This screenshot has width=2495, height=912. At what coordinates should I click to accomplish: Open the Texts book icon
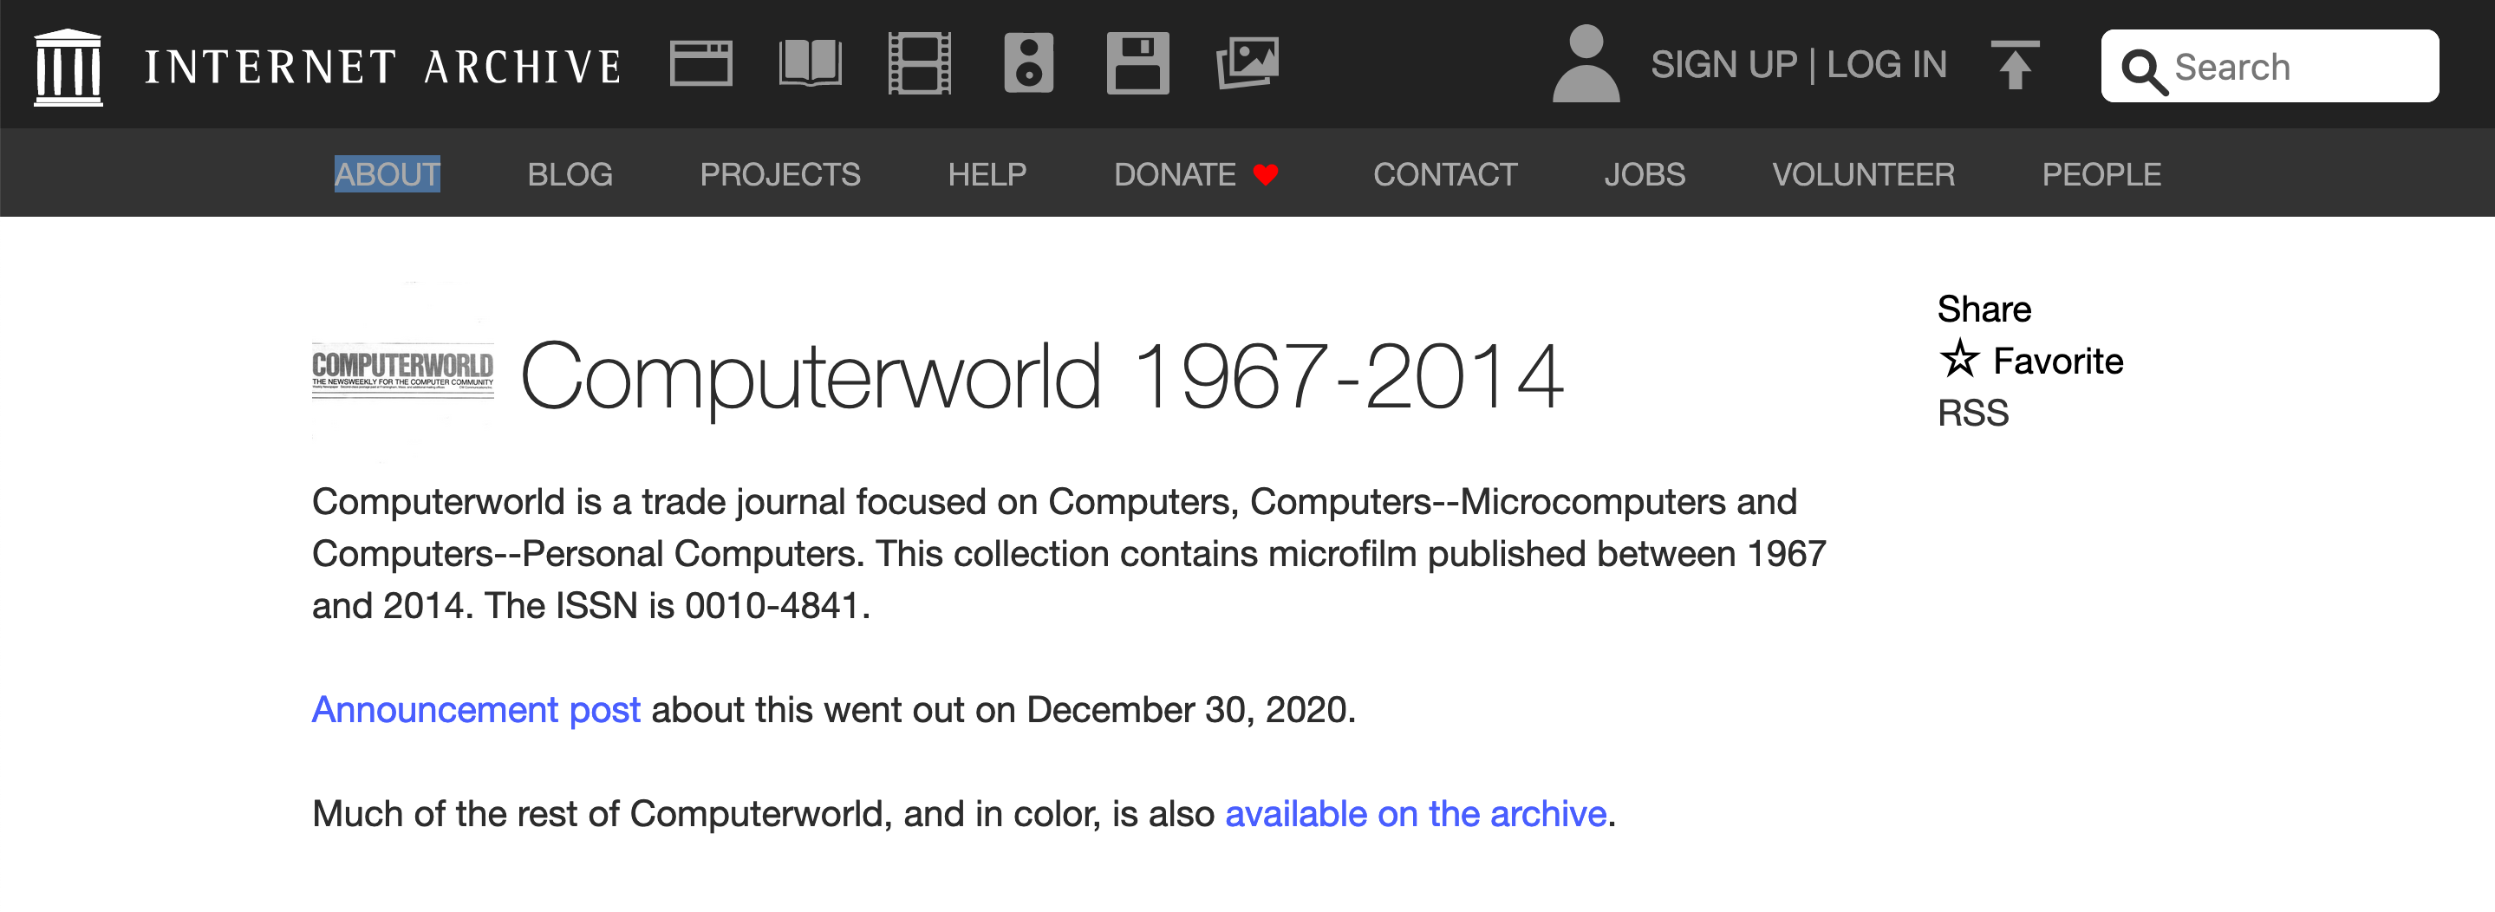click(x=810, y=64)
